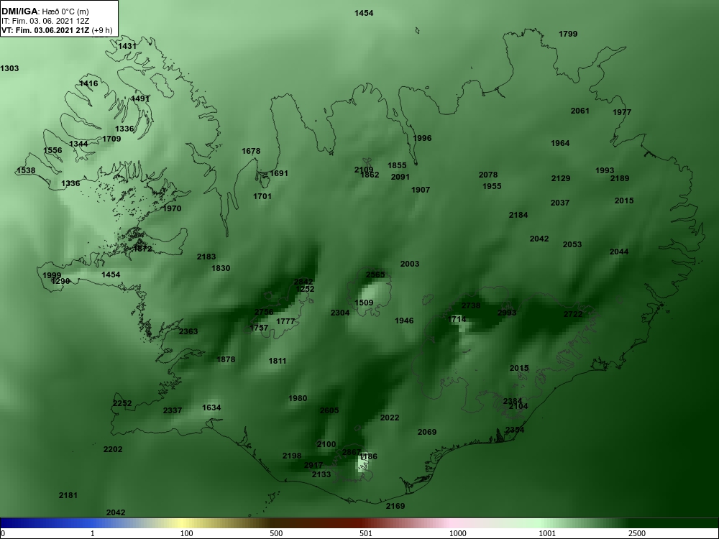Click the map value 1955

click(492, 186)
